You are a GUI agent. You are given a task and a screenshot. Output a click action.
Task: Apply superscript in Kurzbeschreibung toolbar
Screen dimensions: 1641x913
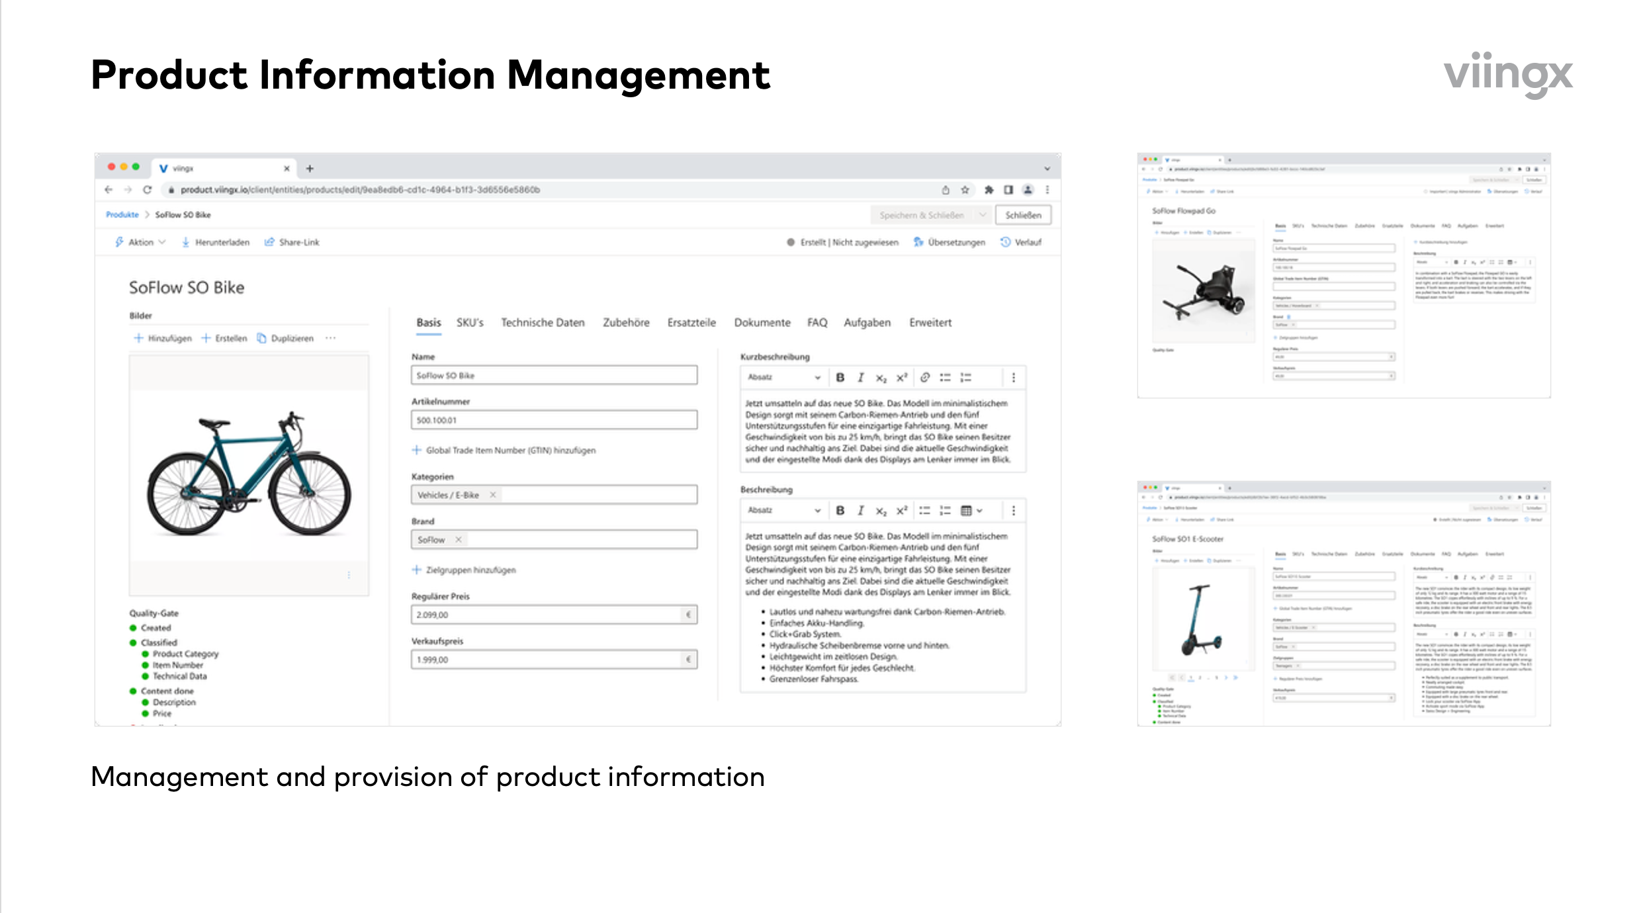coord(901,378)
